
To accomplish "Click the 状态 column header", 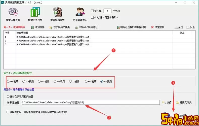I will (182, 33).
